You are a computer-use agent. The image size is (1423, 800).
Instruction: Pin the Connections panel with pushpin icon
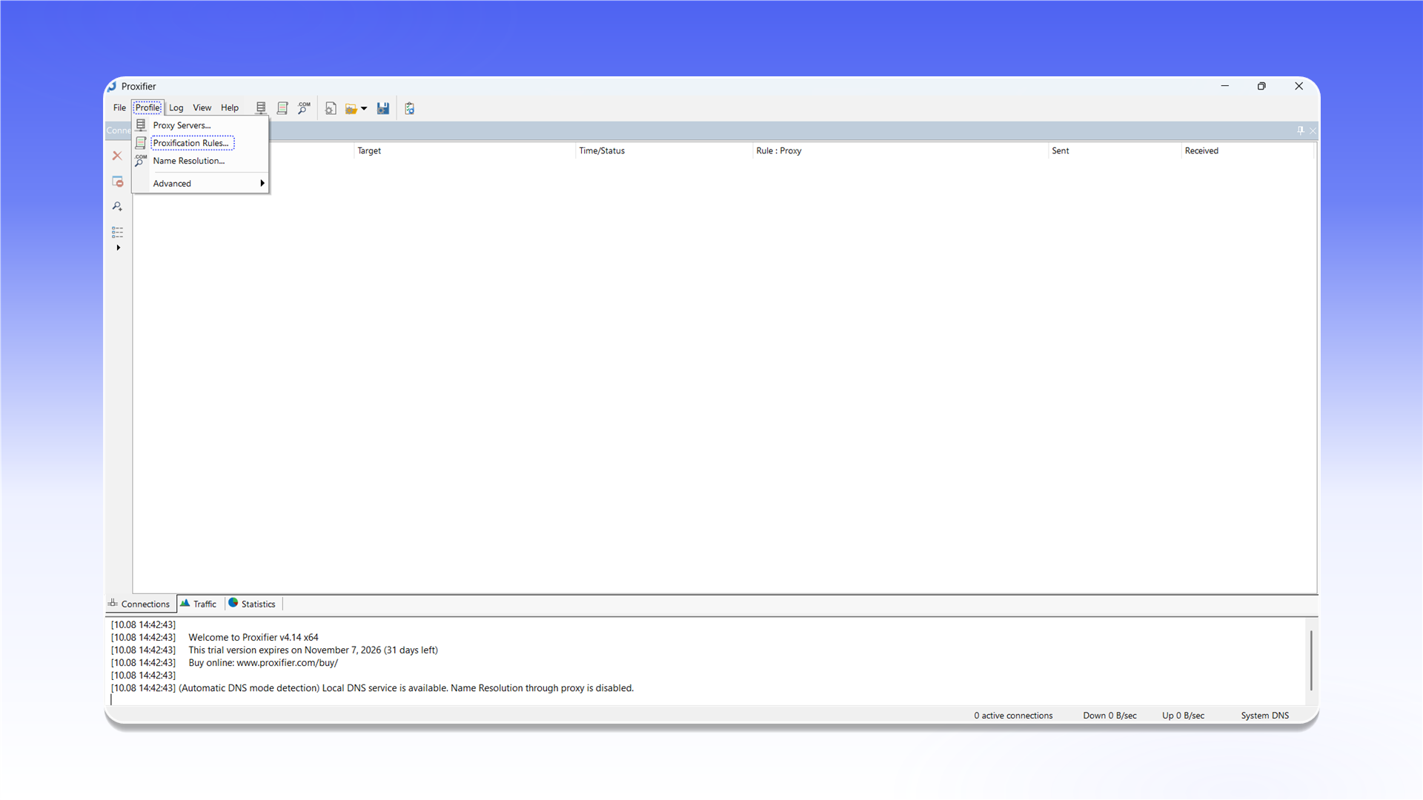coord(1300,130)
